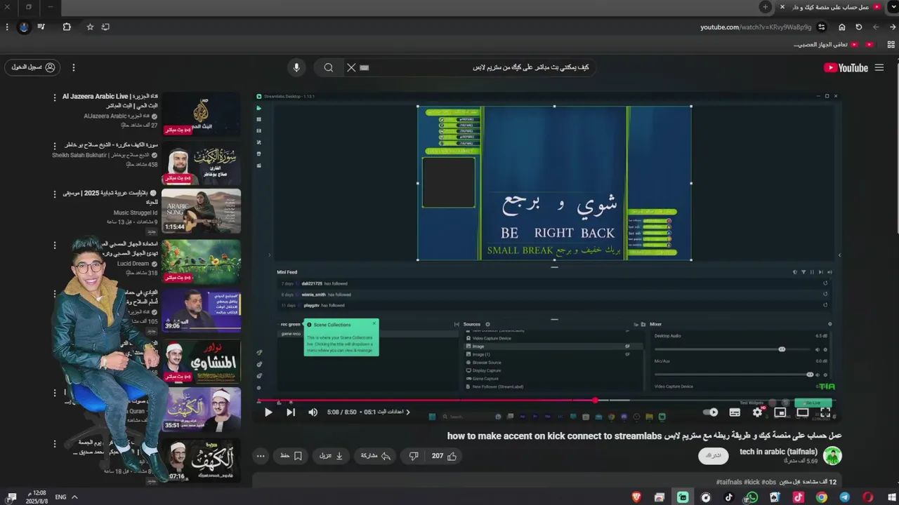Subscribe to tech in arabic channel
Image resolution: width=899 pixels, height=505 pixels.
tap(713, 456)
